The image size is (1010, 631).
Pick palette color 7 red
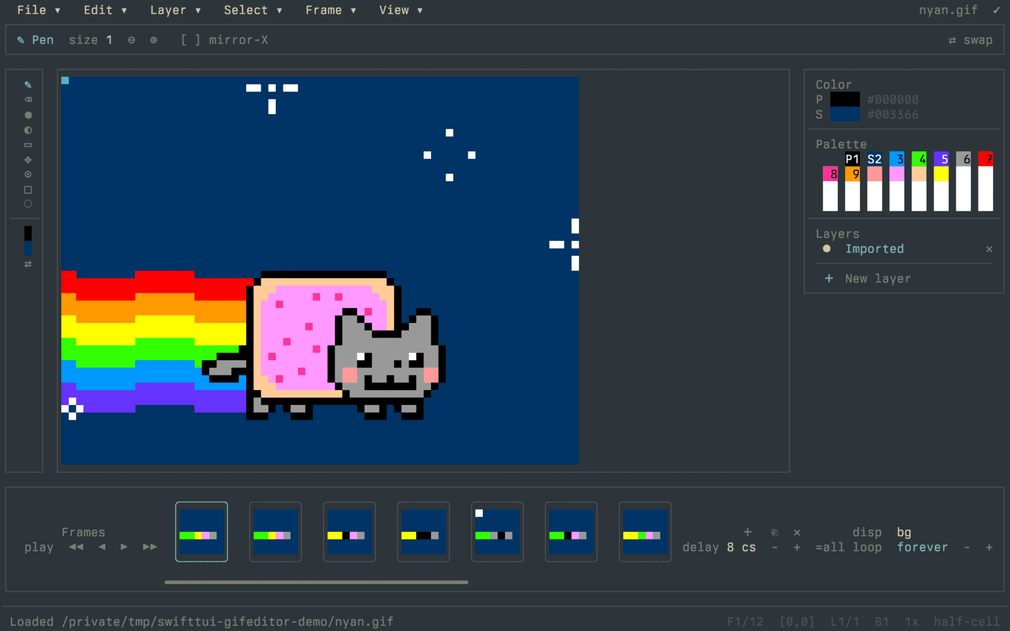click(985, 159)
